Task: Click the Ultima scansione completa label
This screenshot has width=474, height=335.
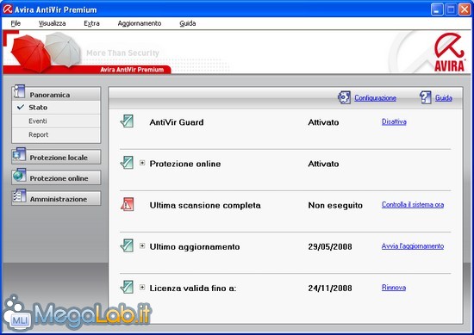Action: click(205, 206)
